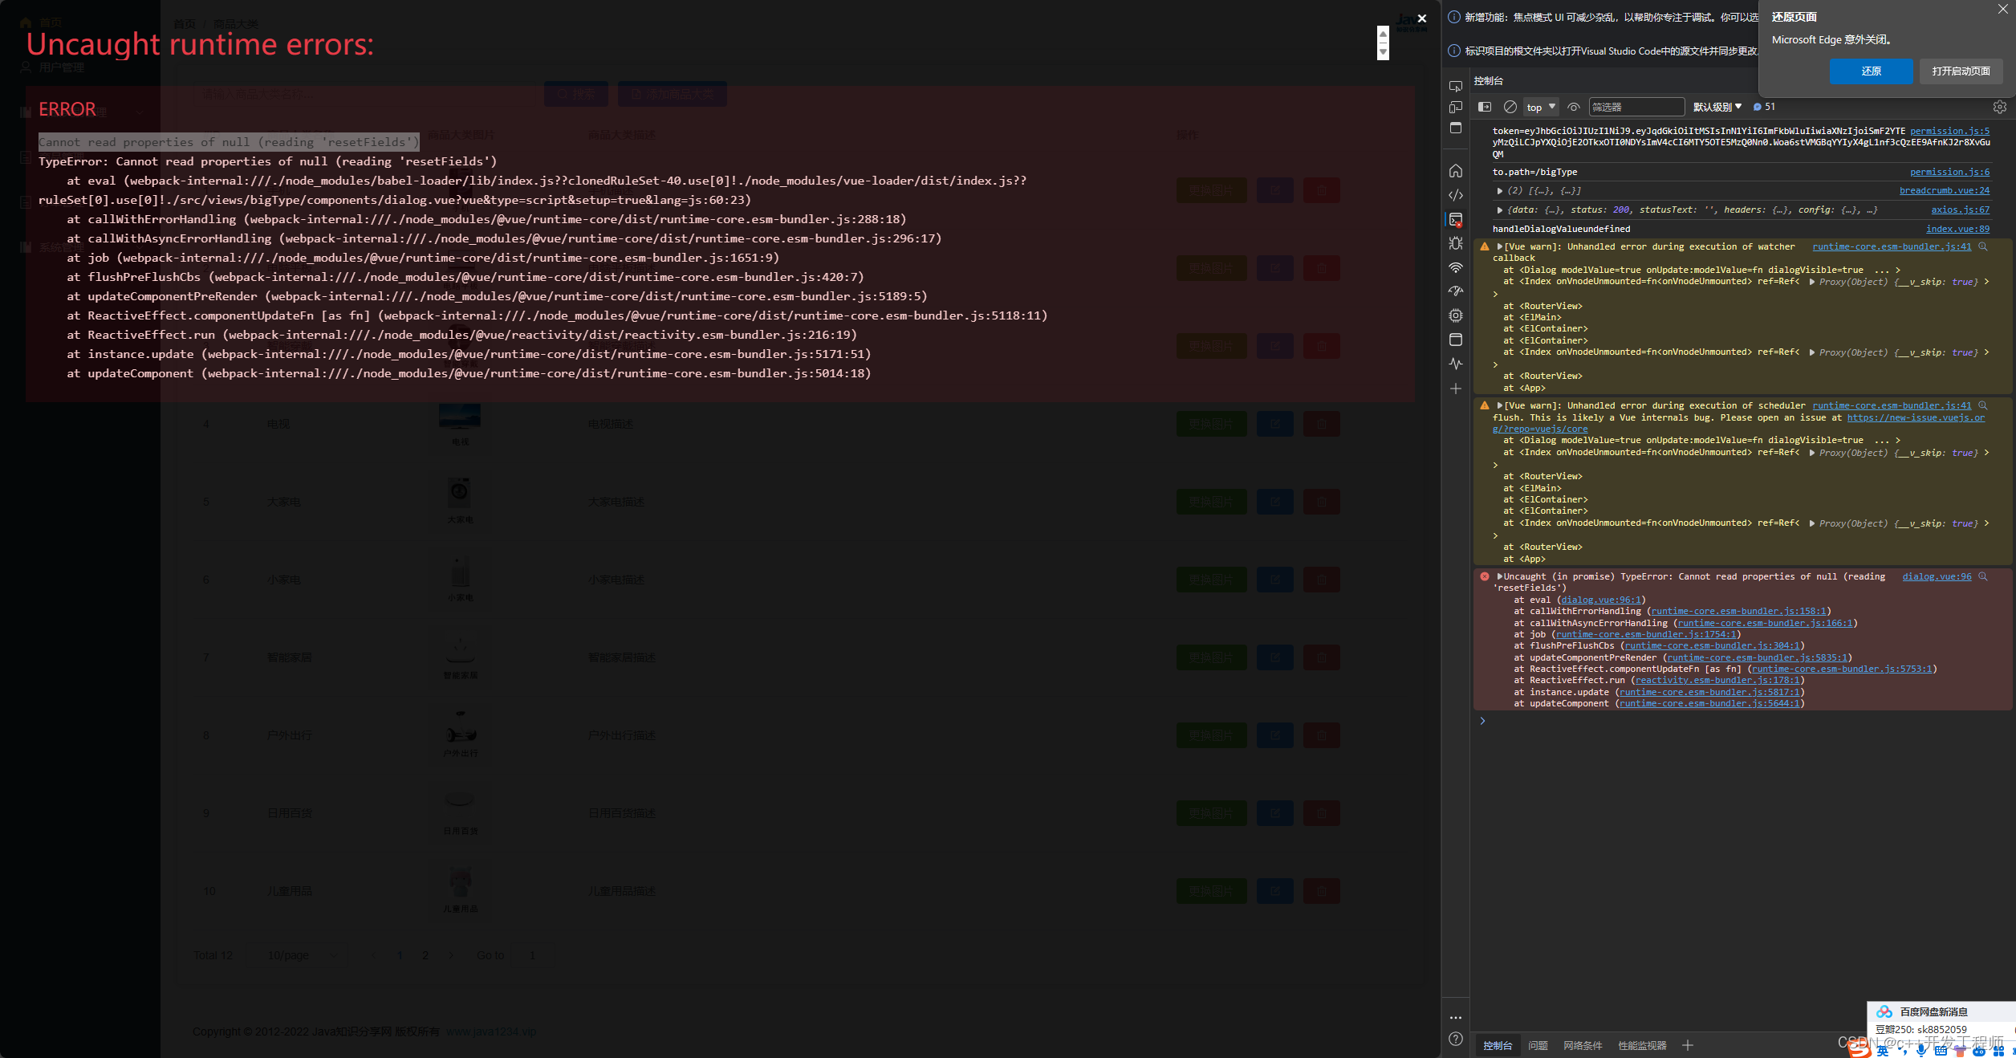Open the index.vue:89 source link

(1957, 229)
